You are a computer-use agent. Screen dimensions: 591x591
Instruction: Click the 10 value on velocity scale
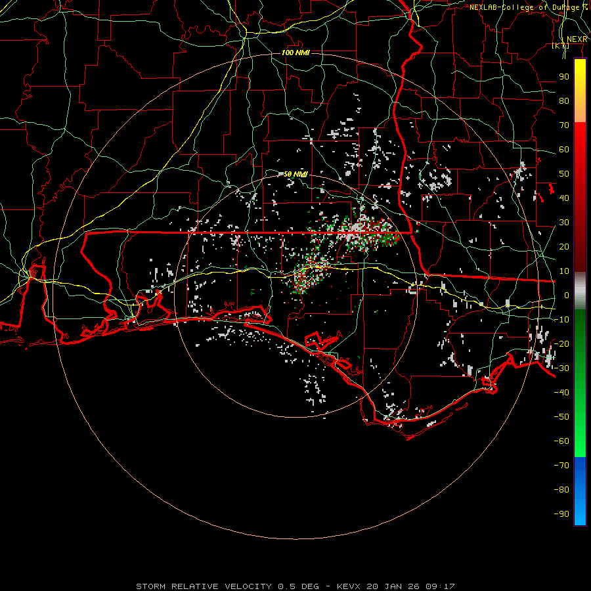pyautogui.click(x=564, y=271)
